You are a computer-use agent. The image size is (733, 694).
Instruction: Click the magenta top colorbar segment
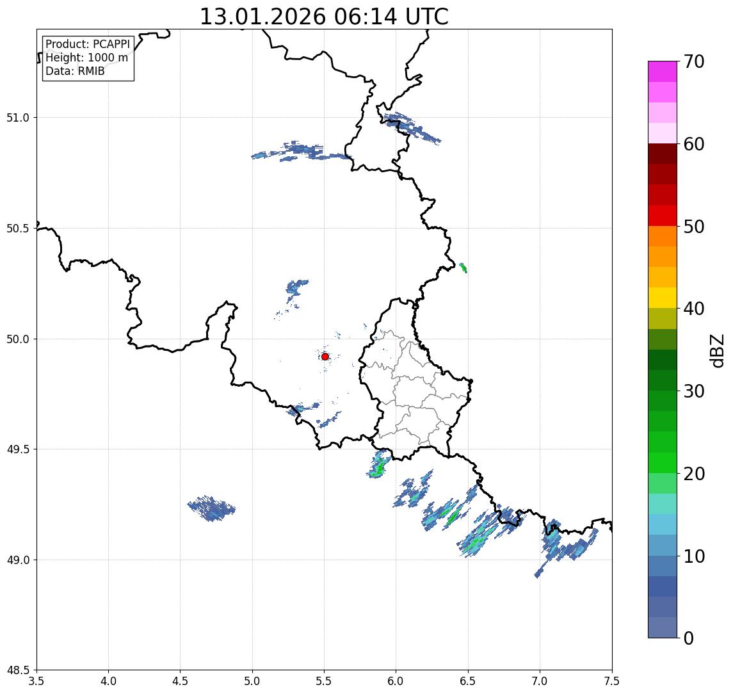pos(663,72)
